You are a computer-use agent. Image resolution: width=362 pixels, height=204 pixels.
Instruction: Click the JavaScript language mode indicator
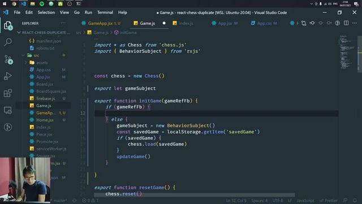tap(305, 201)
